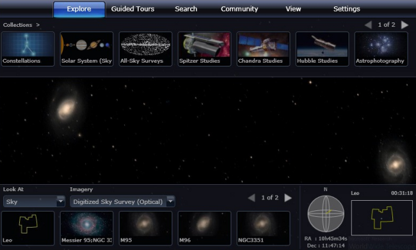416x250 pixels.
Task: Go to previous collections page arrow
Action: click(368, 25)
